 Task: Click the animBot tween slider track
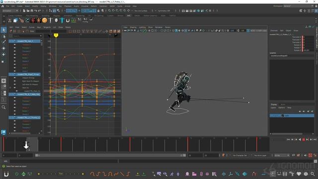(x=61, y=174)
